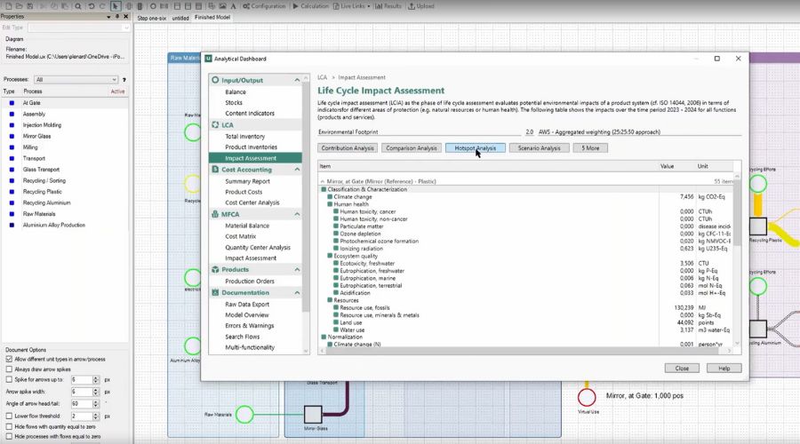This screenshot has height=444, width=800.
Task: Click the 'Scenario Analysis' button
Action: click(539, 148)
